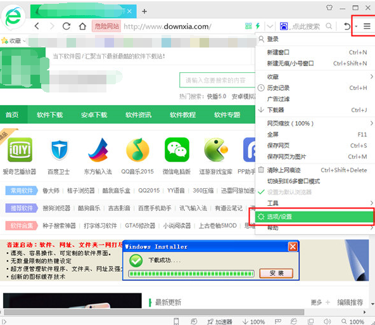Click the QQ音乐2015 app icon
Image resolution: width=375 pixels, height=325 pixels.
[137, 150]
